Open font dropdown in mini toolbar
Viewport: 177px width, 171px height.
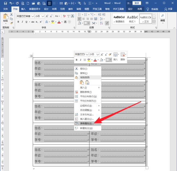(87, 54)
